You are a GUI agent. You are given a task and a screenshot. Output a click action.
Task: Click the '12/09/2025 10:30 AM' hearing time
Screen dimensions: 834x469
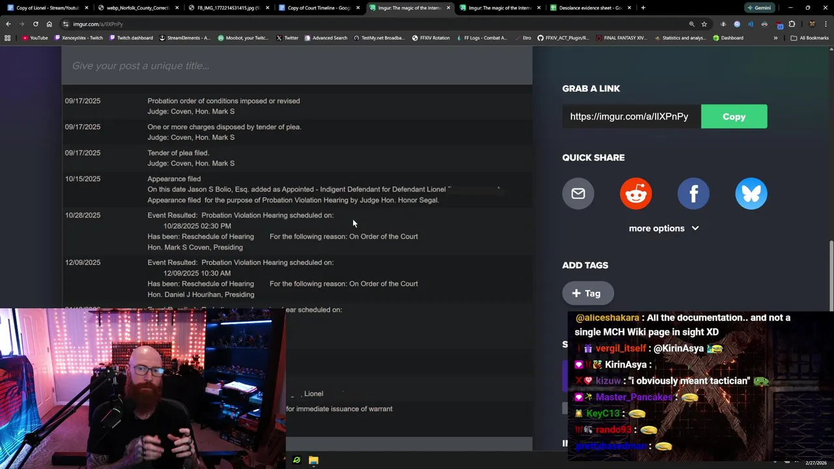197,273
